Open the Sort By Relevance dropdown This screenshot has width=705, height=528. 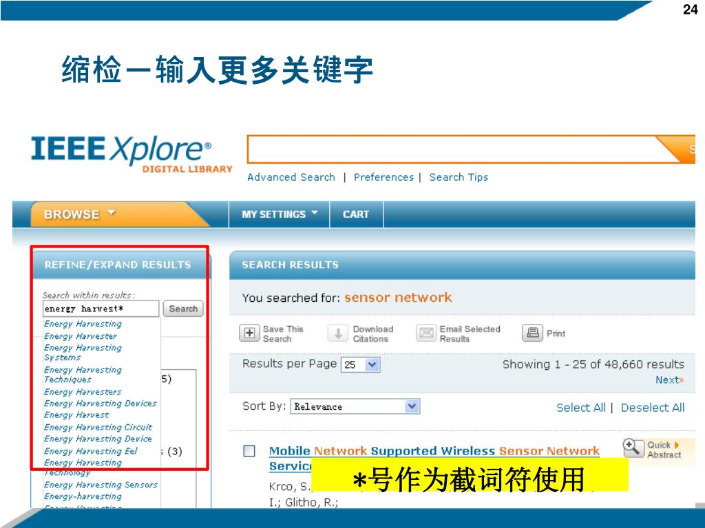click(355, 406)
